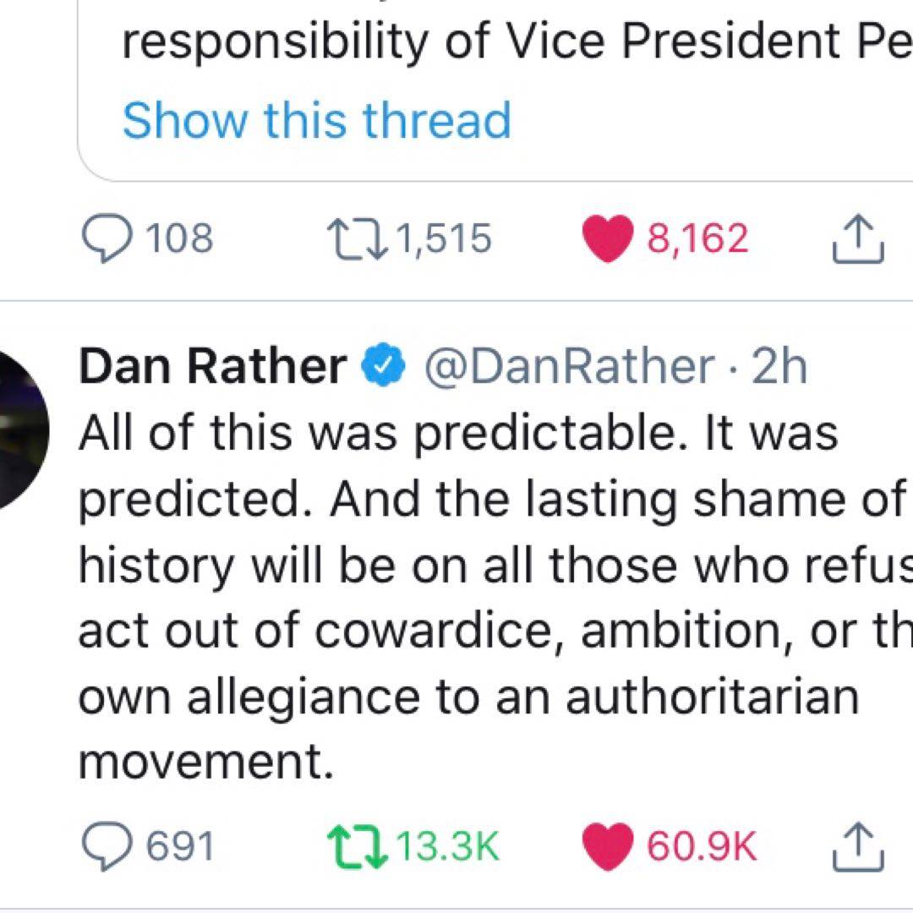Click the 60.9K likes count number
This screenshot has height=913, width=913.
(x=702, y=847)
